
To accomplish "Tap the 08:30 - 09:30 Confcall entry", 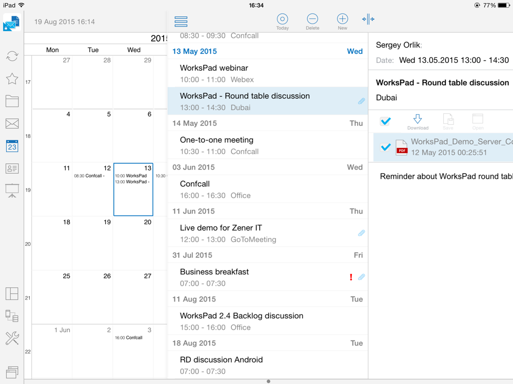I will 268,37.
